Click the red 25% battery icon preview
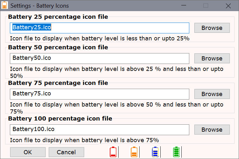This screenshot has width=239, height=159. click(x=113, y=152)
